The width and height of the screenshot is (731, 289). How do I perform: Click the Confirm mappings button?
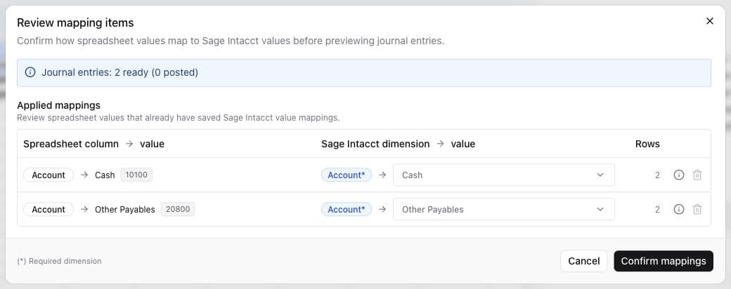point(664,261)
